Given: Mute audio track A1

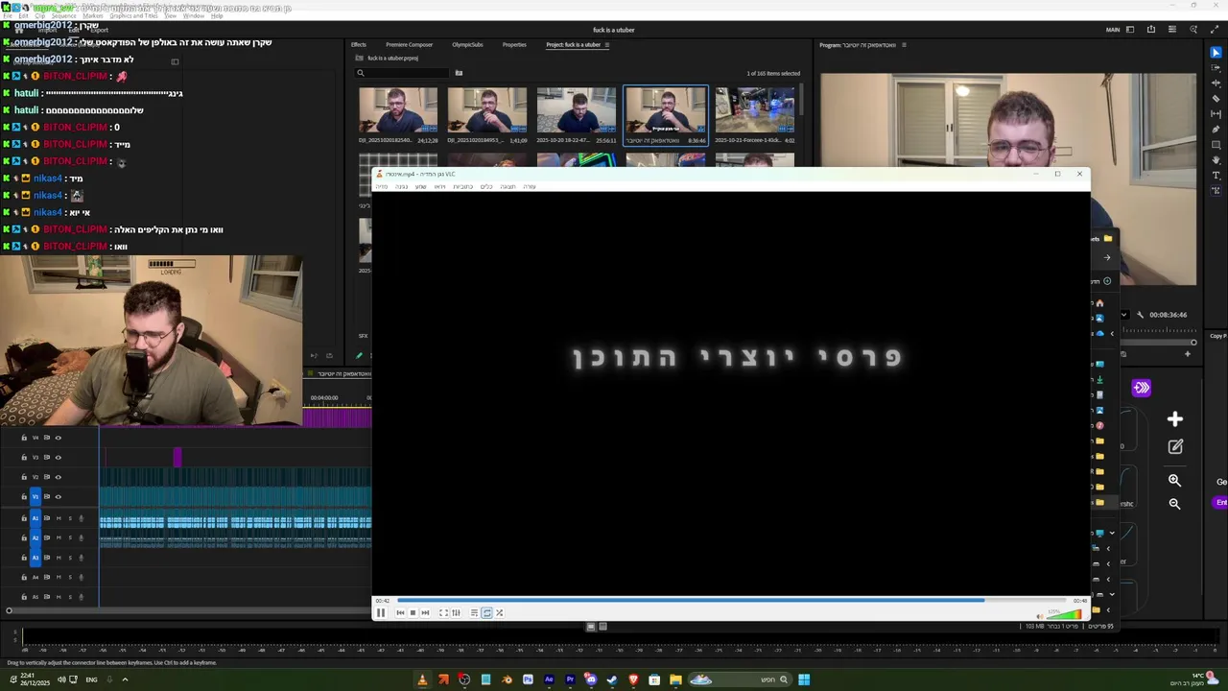Looking at the screenshot, I should [x=59, y=518].
